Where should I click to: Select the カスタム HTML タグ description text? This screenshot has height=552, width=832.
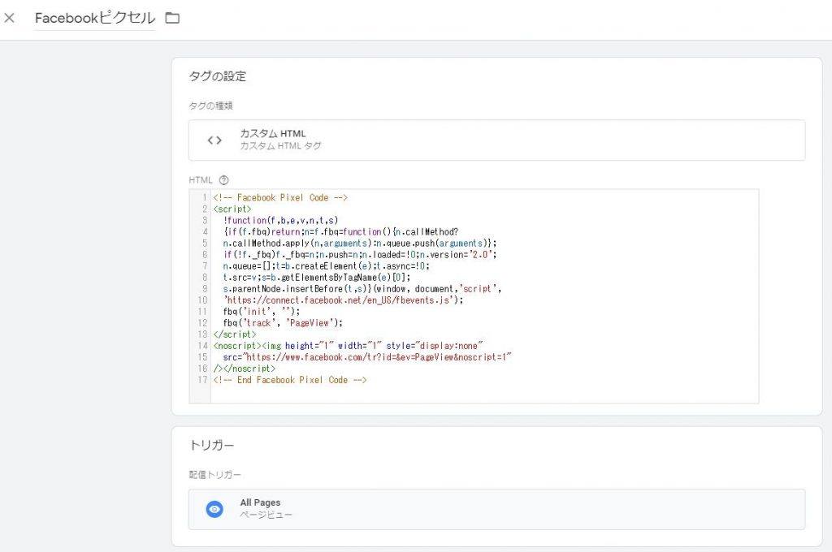[280, 146]
